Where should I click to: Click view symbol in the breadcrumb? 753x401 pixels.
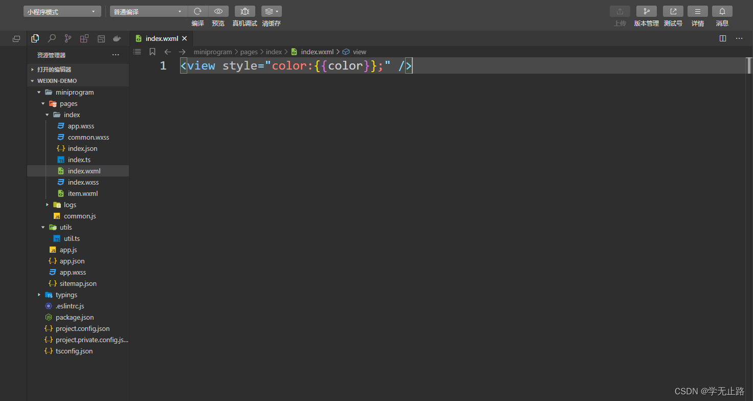pyautogui.click(x=360, y=52)
